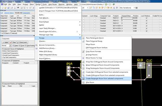Select Inside Board Components class
Viewport: 162px width, 106px height.
click(10, 53)
